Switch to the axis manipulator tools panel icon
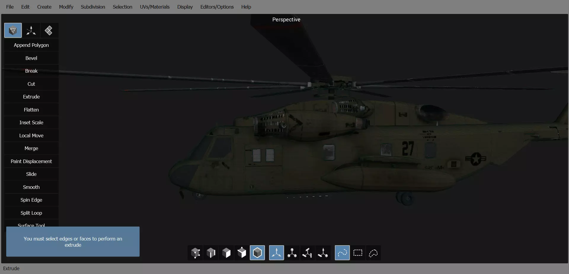569x274 pixels. click(x=31, y=30)
